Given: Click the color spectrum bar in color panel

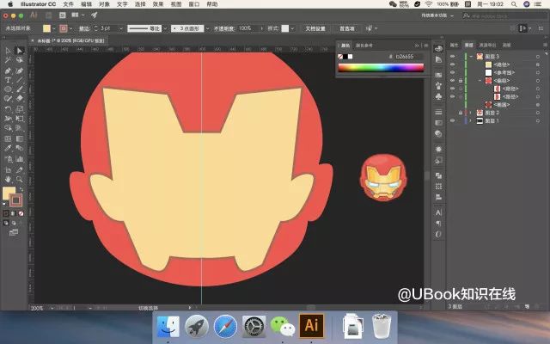Looking at the screenshot, I should (x=381, y=67).
